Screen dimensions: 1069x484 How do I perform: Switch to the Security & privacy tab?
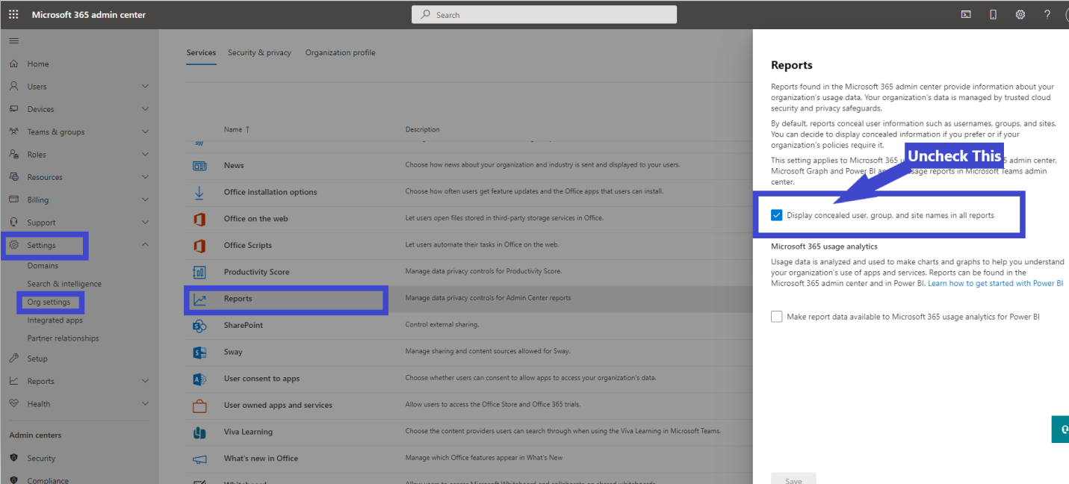(x=259, y=52)
